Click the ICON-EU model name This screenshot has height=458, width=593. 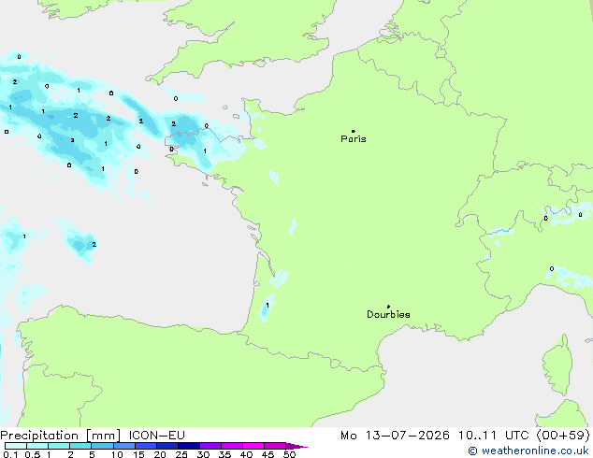click(156, 436)
